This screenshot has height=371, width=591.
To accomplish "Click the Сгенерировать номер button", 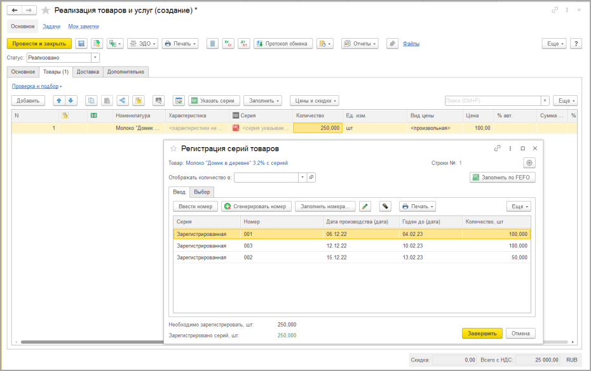I will [256, 206].
